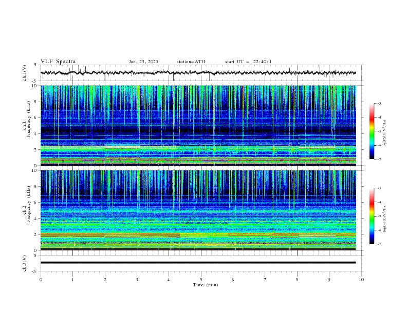Viewport: 407px width, 314px height.
Task: Click the date 'Jan. 23, 2023'
Action: click(143, 62)
